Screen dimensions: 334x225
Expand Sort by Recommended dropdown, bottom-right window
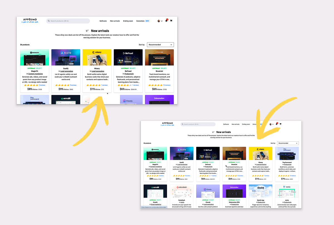pos(288,143)
